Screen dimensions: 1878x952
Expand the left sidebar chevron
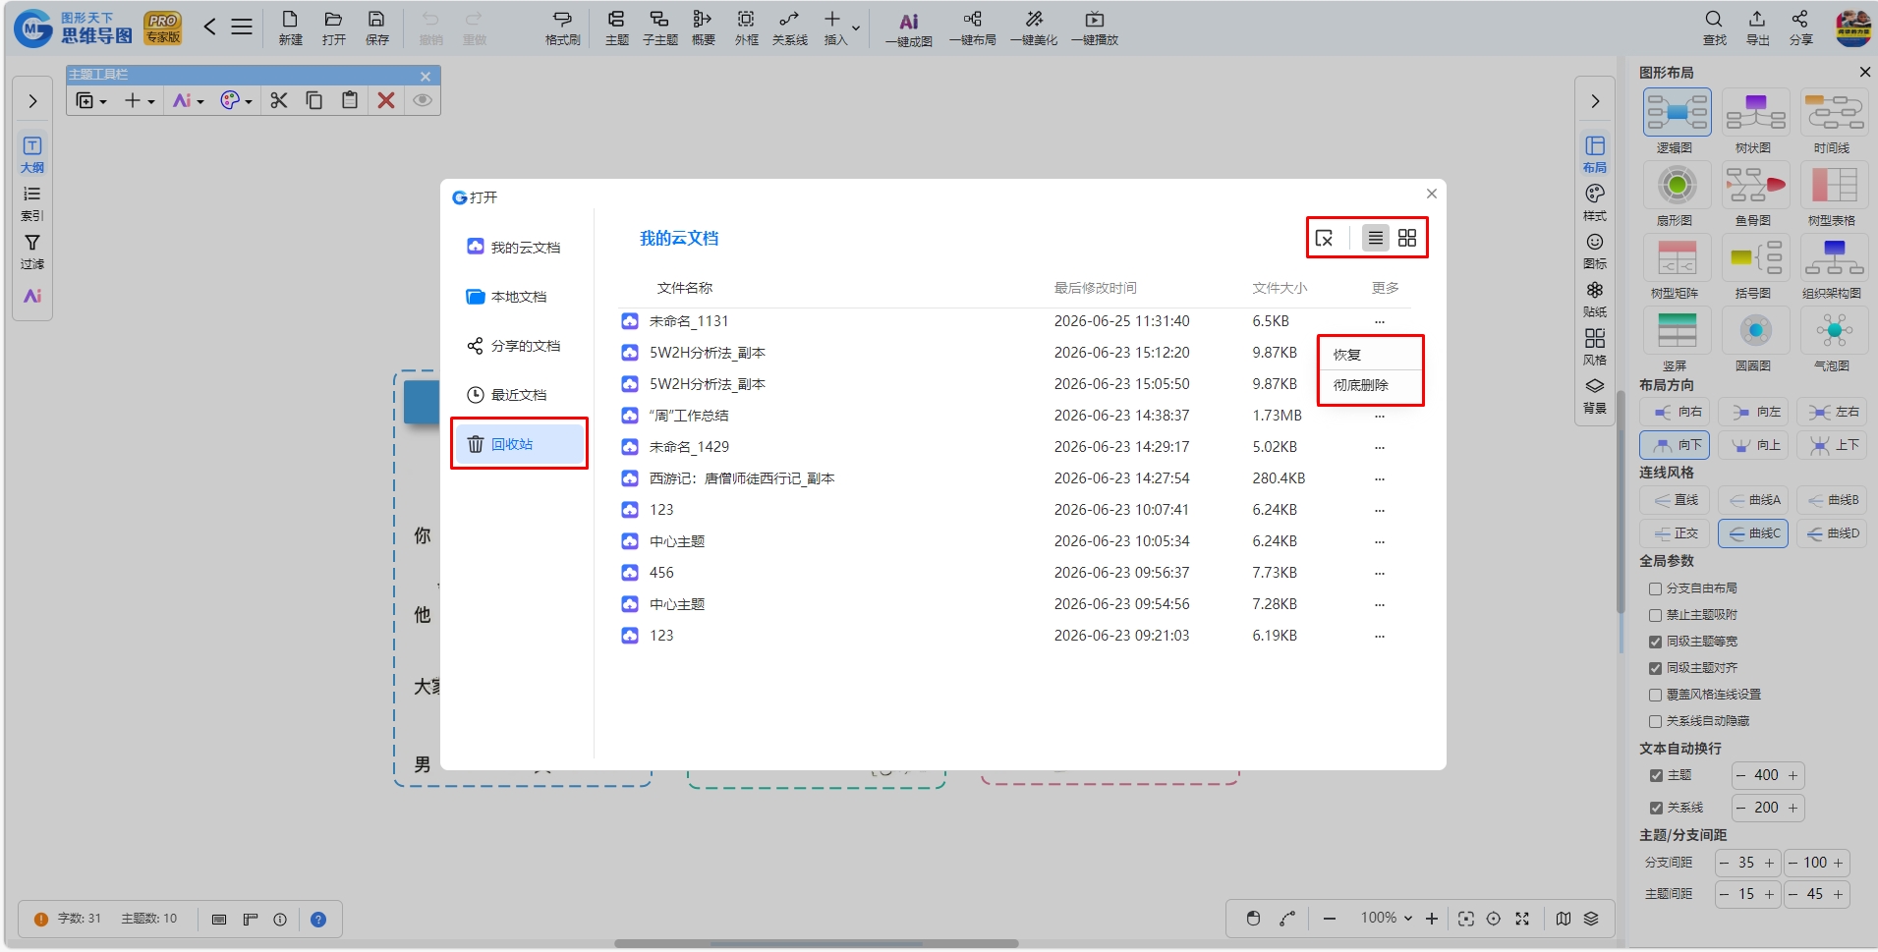pyautogui.click(x=32, y=101)
